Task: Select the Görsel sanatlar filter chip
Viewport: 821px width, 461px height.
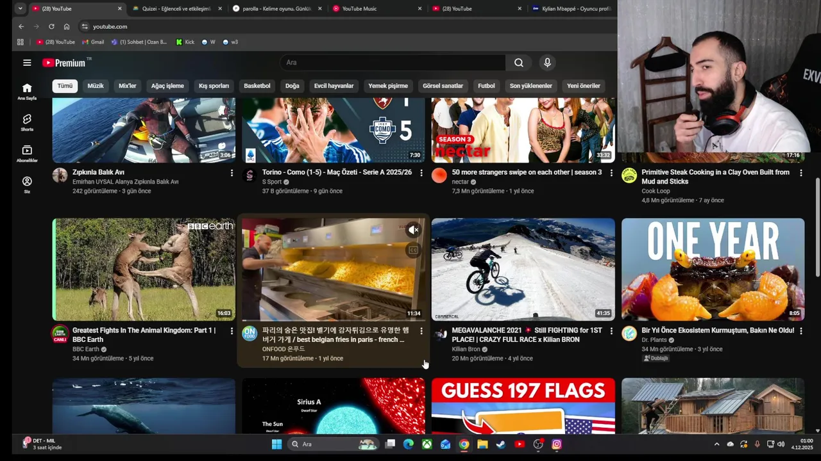Action: pos(443,86)
